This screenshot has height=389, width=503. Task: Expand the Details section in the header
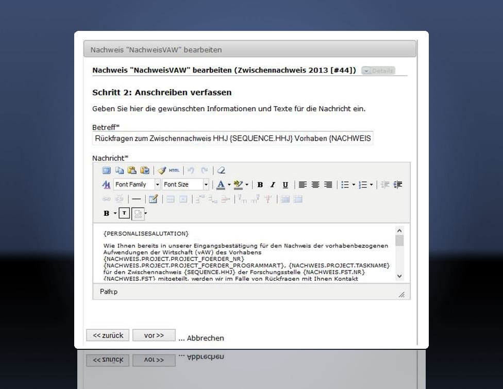[x=378, y=71]
